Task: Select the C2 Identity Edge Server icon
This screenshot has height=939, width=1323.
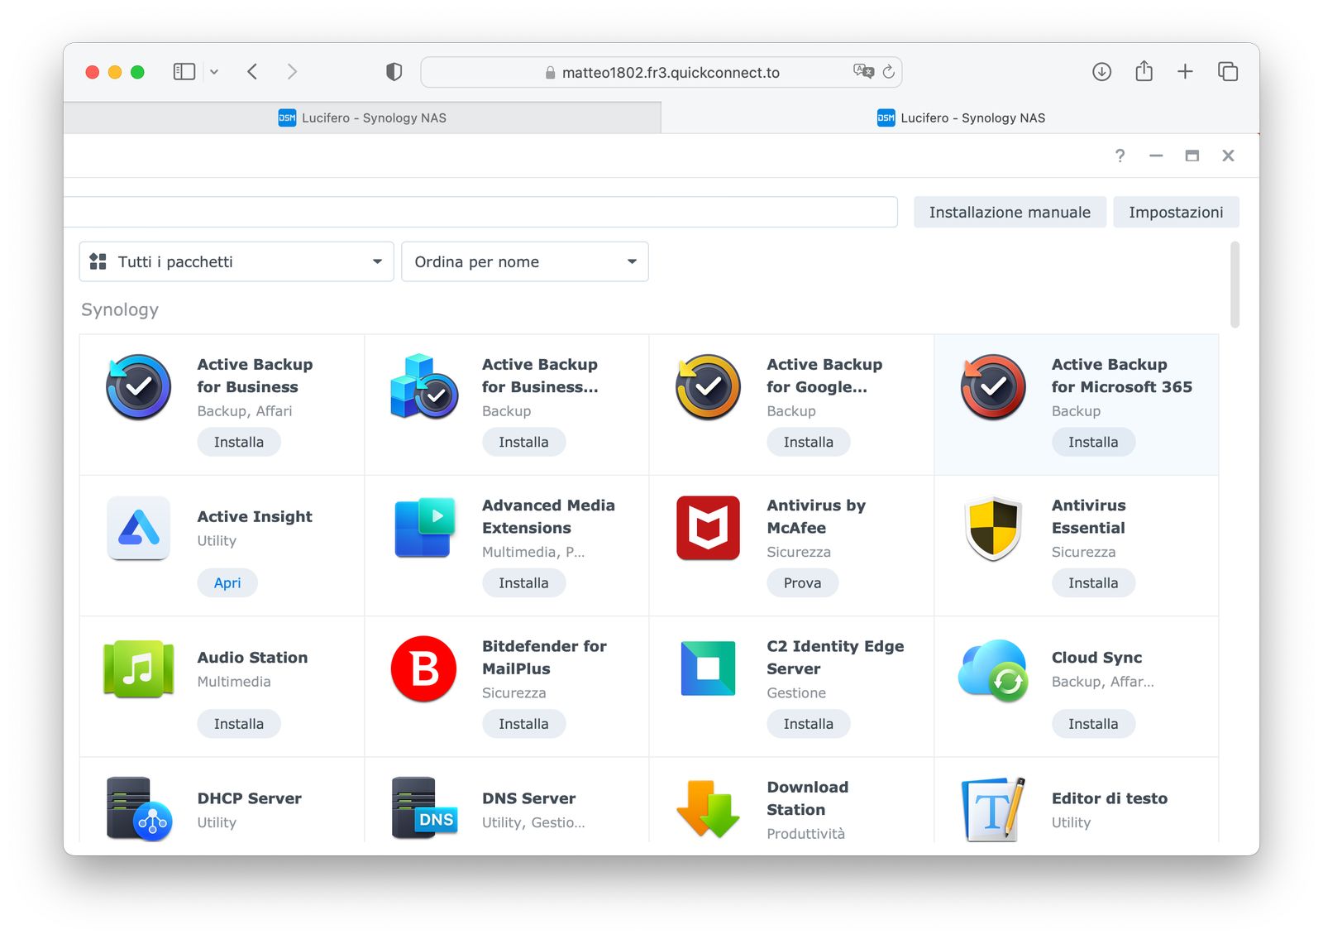Action: tap(708, 668)
